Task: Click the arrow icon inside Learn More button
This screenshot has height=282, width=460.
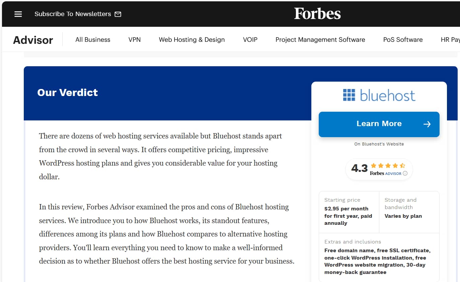Action: point(427,124)
